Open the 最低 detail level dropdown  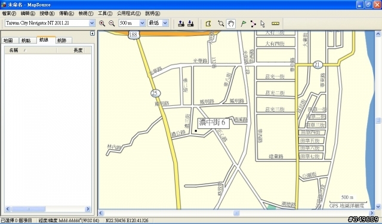165,23
